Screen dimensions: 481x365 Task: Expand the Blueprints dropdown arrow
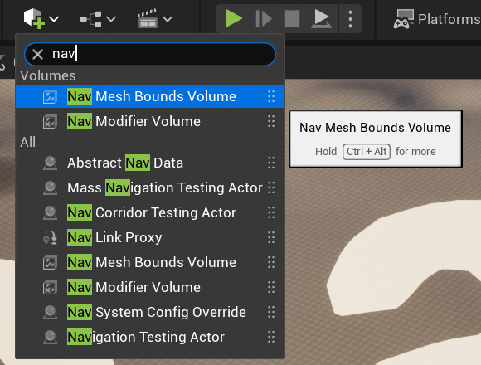click(111, 19)
